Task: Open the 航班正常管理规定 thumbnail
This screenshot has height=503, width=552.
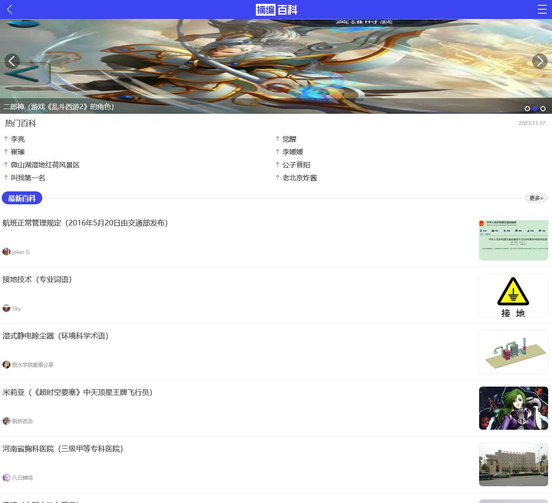Action: click(514, 239)
